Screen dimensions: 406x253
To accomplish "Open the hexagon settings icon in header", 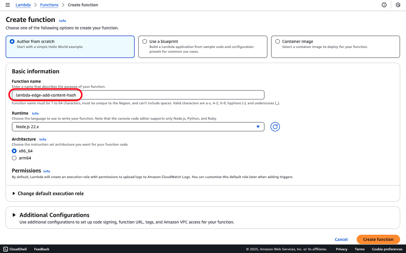I will [398, 5].
